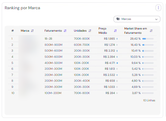The height and width of the screenshot is (121, 166).
Task: Select rank number 10 cell
Action: click(x=13, y=93)
